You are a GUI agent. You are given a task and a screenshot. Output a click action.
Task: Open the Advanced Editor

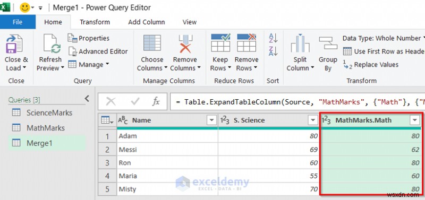[98, 51]
